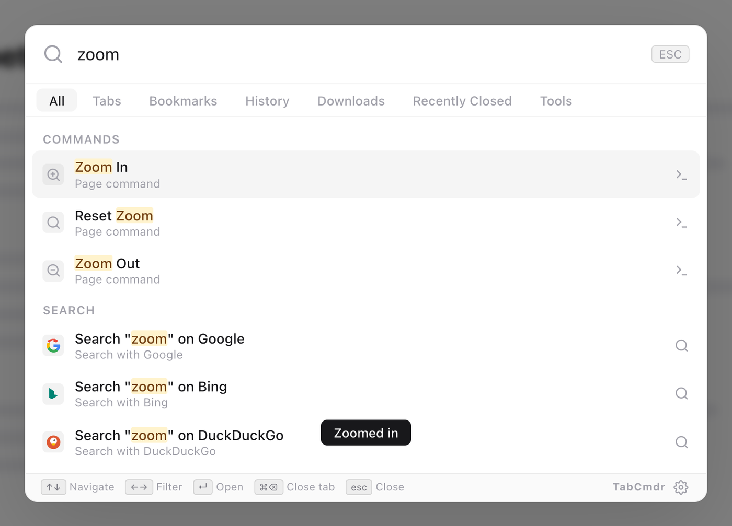Select the All tab
Viewport: 732px width, 526px height.
pos(57,100)
